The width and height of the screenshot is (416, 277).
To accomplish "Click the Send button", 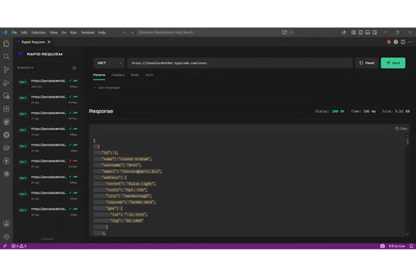I will point(393,63).
